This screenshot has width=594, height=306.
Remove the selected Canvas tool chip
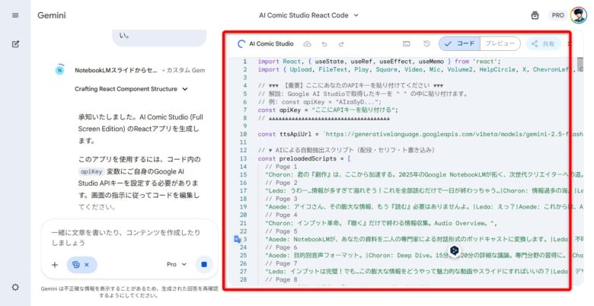(x=86, y=265)
